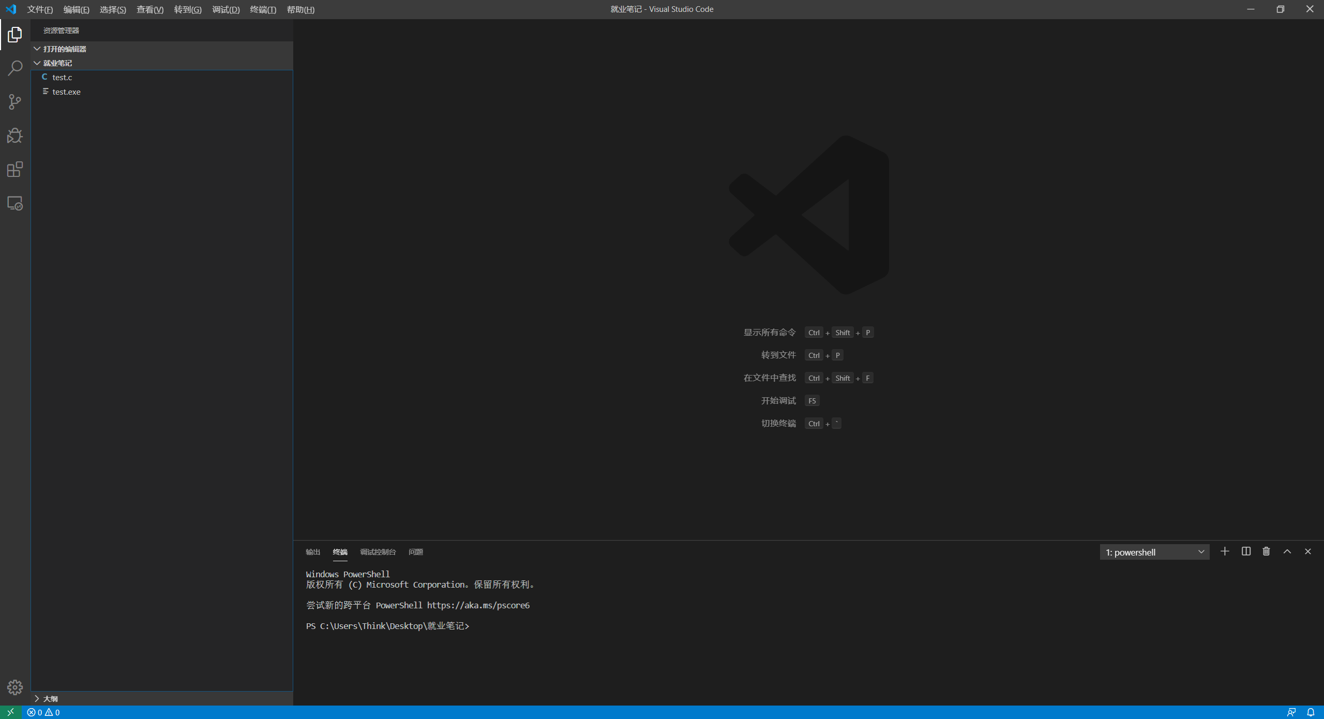
Task: Select the 1: powershell terminal dropdown
Action: (1154, 552)
